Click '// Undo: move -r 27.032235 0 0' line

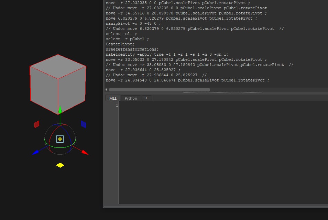186,8
